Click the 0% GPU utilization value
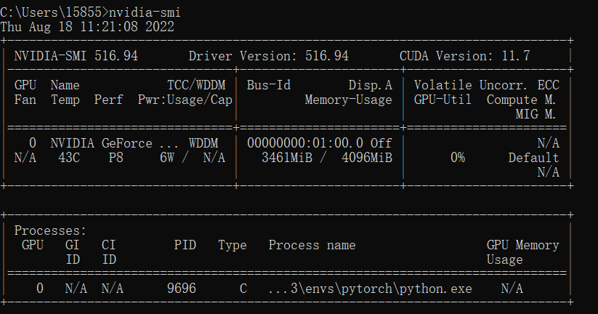The image size is (598, 314). point(458,158)
